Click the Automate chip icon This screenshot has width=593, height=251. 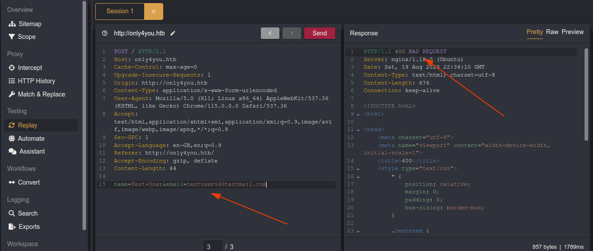click(x=12, y=139)
